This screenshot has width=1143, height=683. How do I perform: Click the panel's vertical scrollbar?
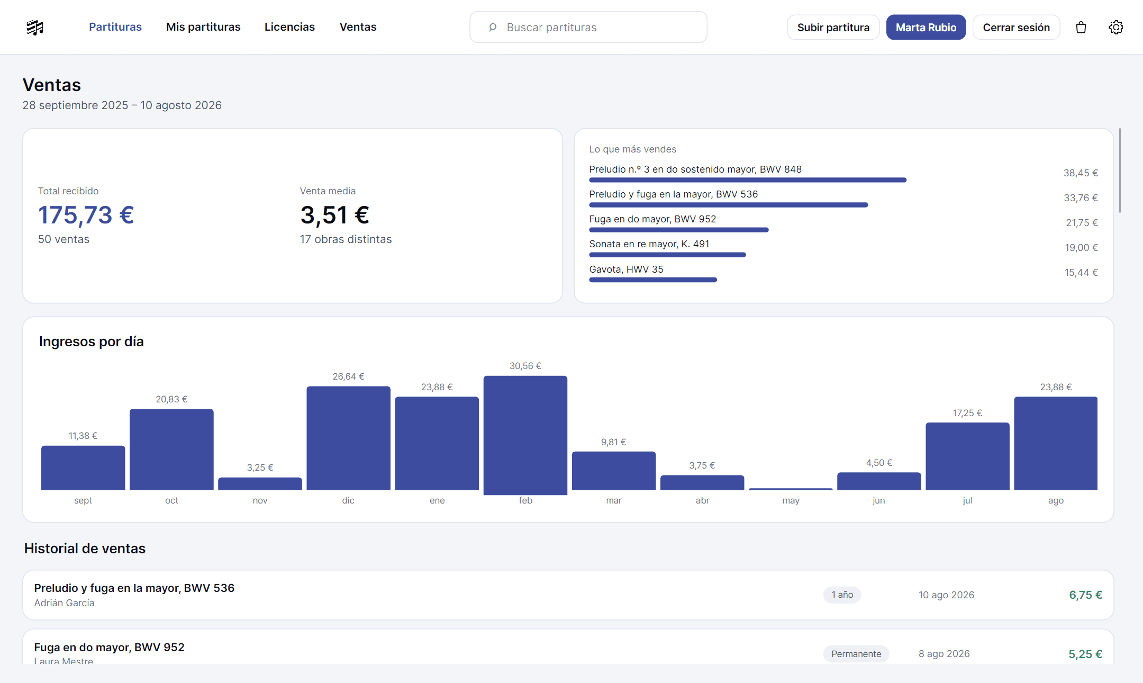(x=1120, y=170)
